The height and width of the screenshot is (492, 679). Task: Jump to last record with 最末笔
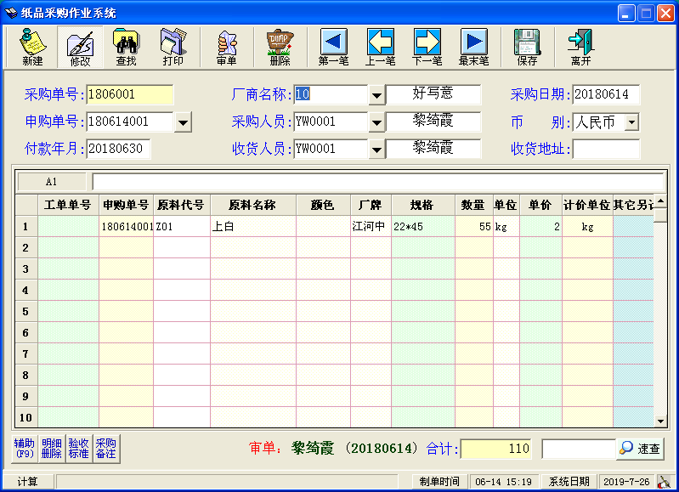pos(473,47)
